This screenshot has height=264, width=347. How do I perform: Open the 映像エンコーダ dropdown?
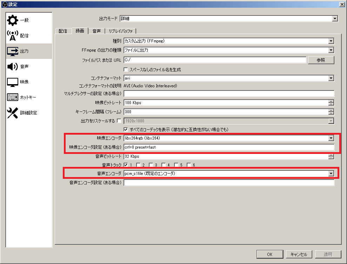[x=331, y=138]
